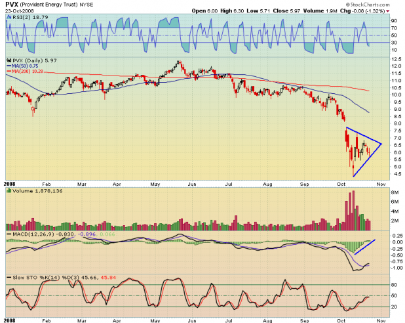
Task: Click the red down arrow after Chg
Action: [387, 11]
